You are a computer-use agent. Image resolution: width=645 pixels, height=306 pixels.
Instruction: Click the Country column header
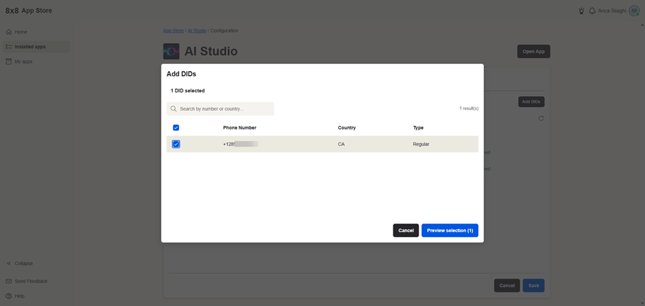(x=347, y=128)
